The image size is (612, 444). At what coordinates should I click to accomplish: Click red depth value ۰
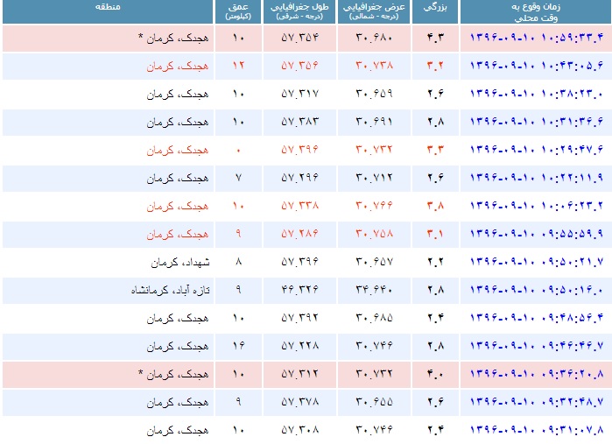coord(238,151)
